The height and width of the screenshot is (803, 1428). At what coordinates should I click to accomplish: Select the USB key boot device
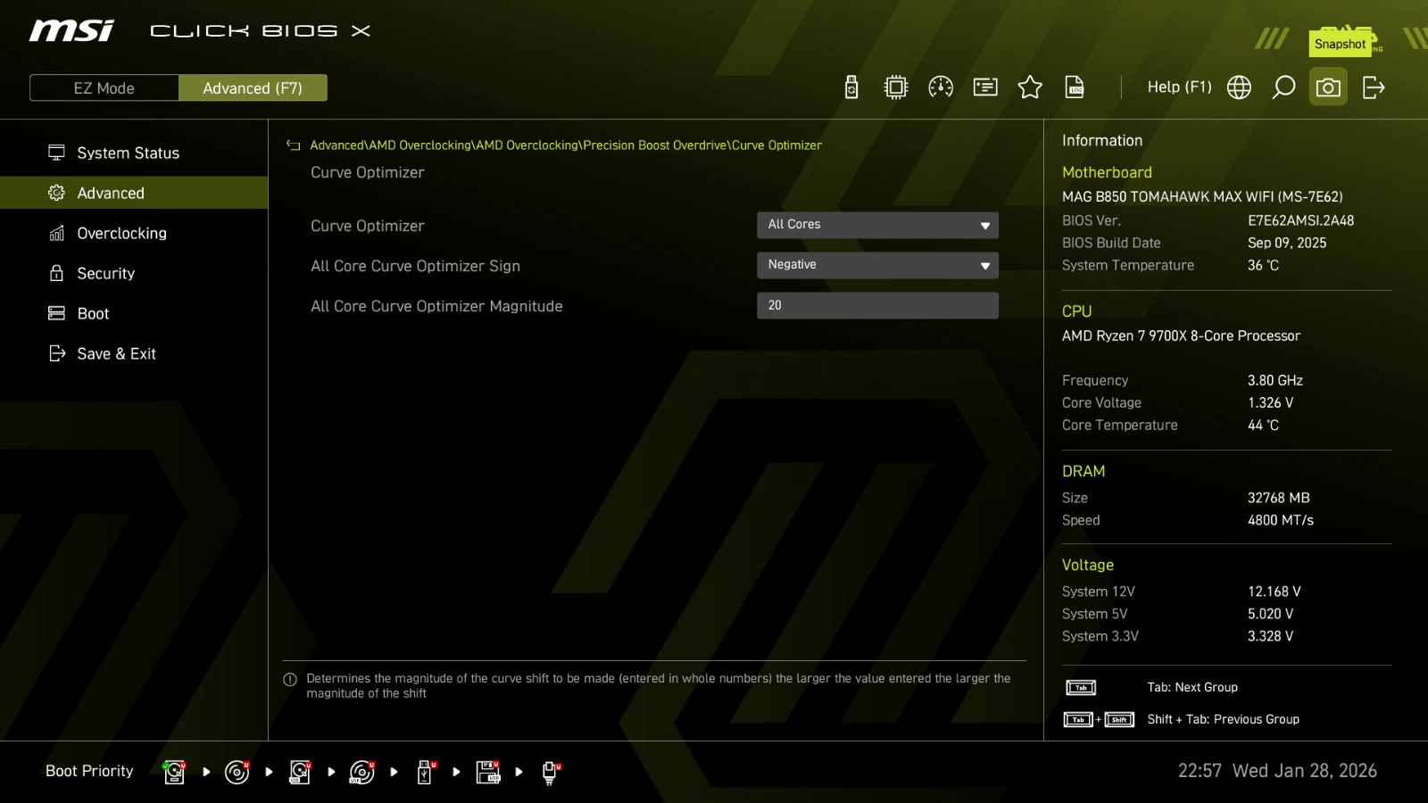click(426, 772)
